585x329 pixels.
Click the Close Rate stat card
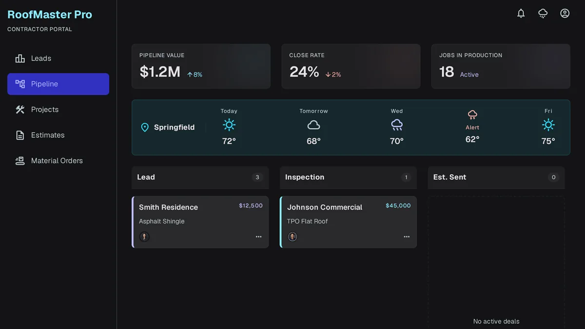tap(351, 66)
